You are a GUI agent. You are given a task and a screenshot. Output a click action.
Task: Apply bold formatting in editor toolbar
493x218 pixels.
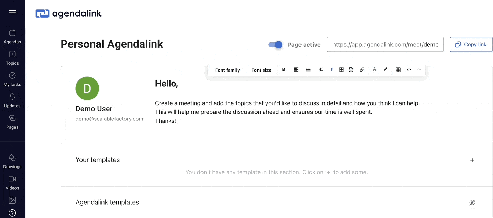[x=284, y=70]
